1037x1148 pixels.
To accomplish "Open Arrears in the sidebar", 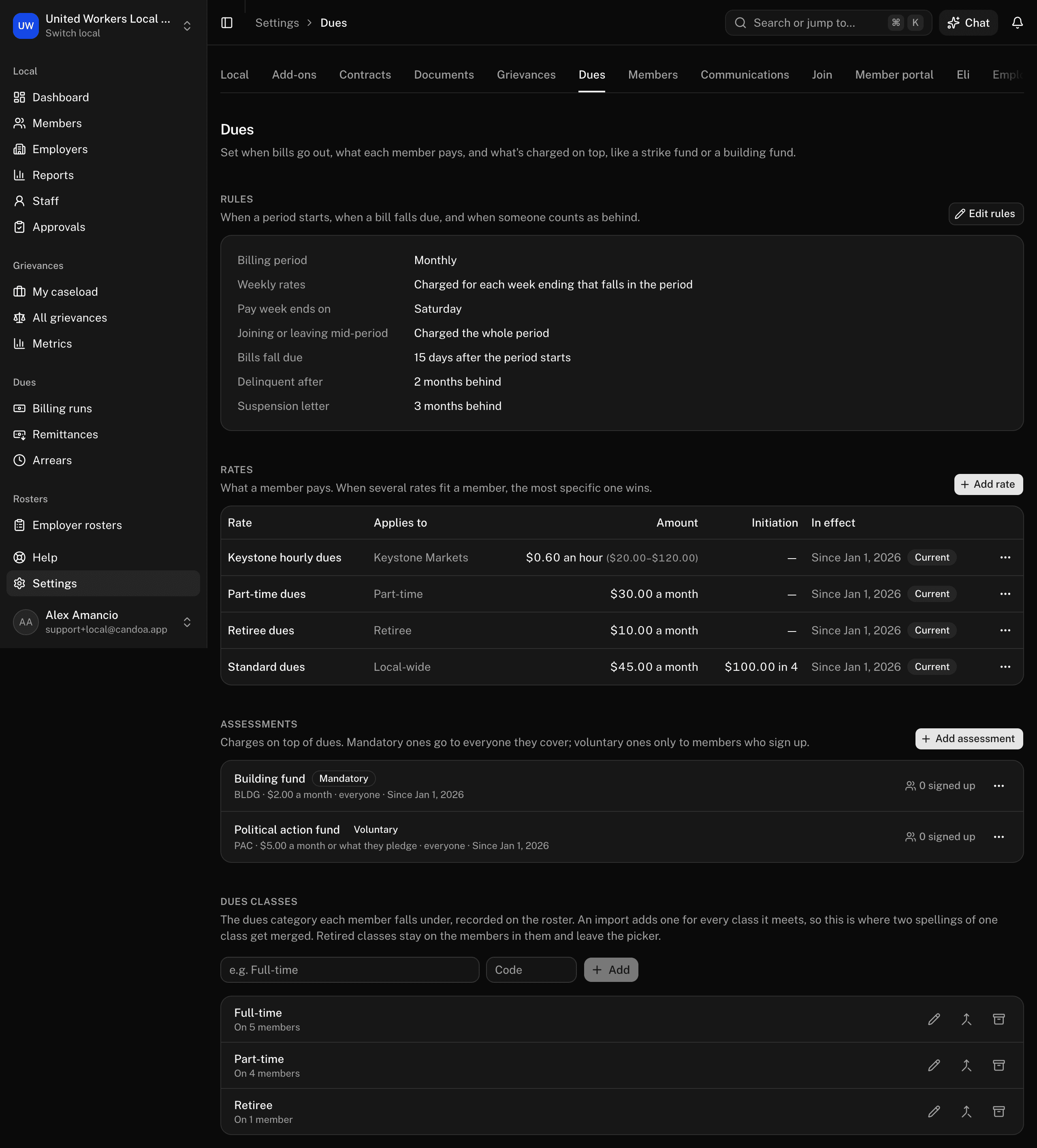I will tap(103, 460).
